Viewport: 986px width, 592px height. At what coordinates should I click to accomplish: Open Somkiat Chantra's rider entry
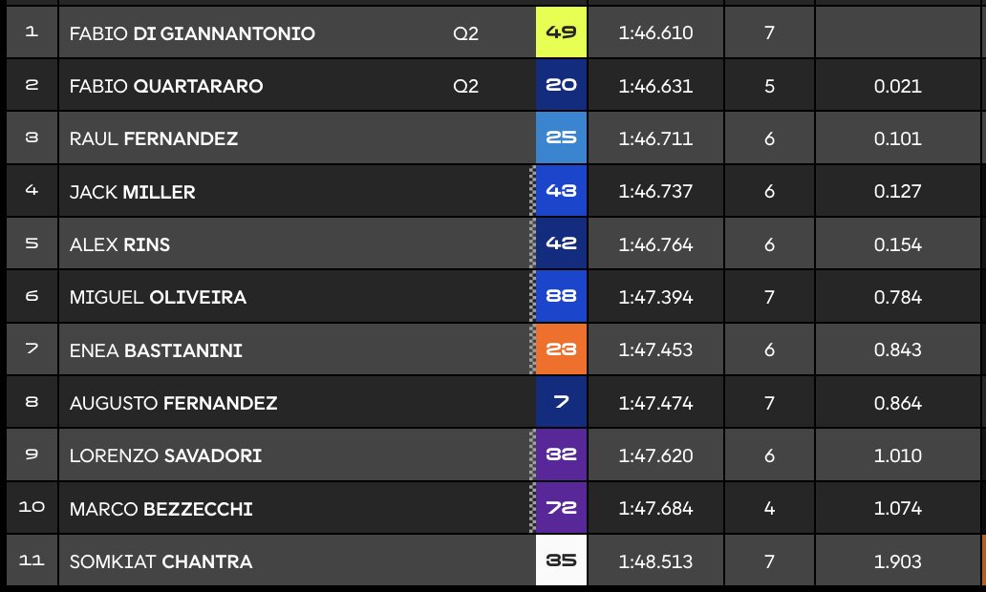click(x=161, y=561)
